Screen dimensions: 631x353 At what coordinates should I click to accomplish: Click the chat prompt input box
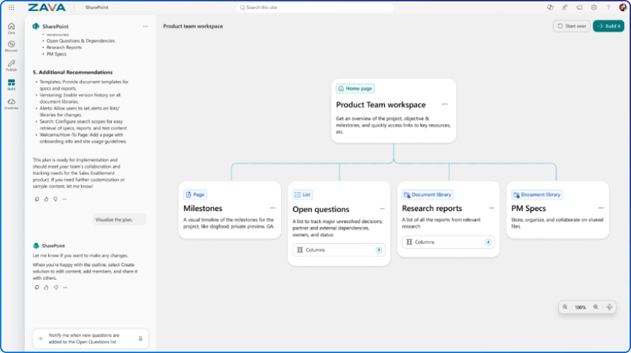point(91,339)
